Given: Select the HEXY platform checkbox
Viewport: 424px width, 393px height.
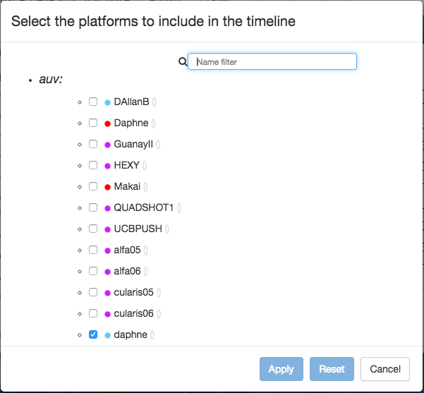Looking at the screenshot, I should 93,165.
